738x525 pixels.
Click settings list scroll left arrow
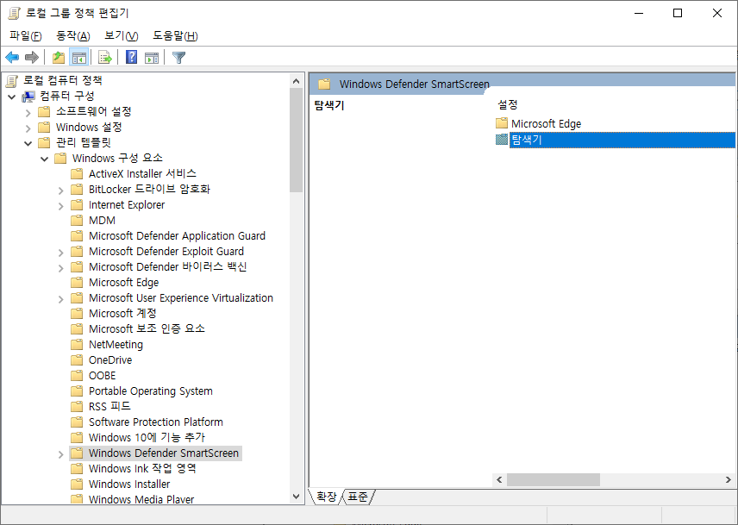pyautogui.click(x=499, y=480)
